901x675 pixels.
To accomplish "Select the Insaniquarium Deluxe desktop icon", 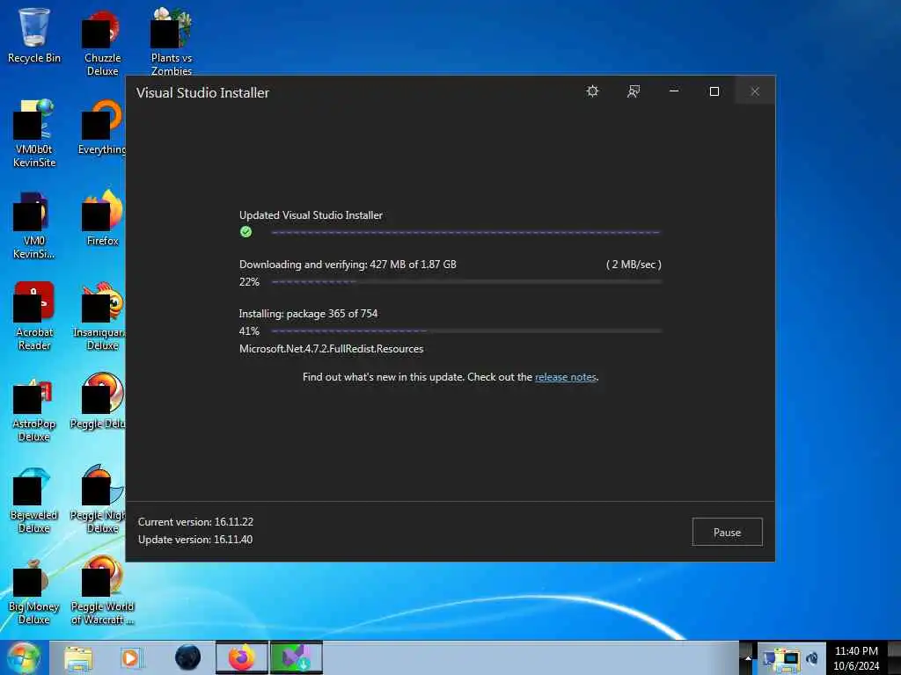I will tap(99, 316).
